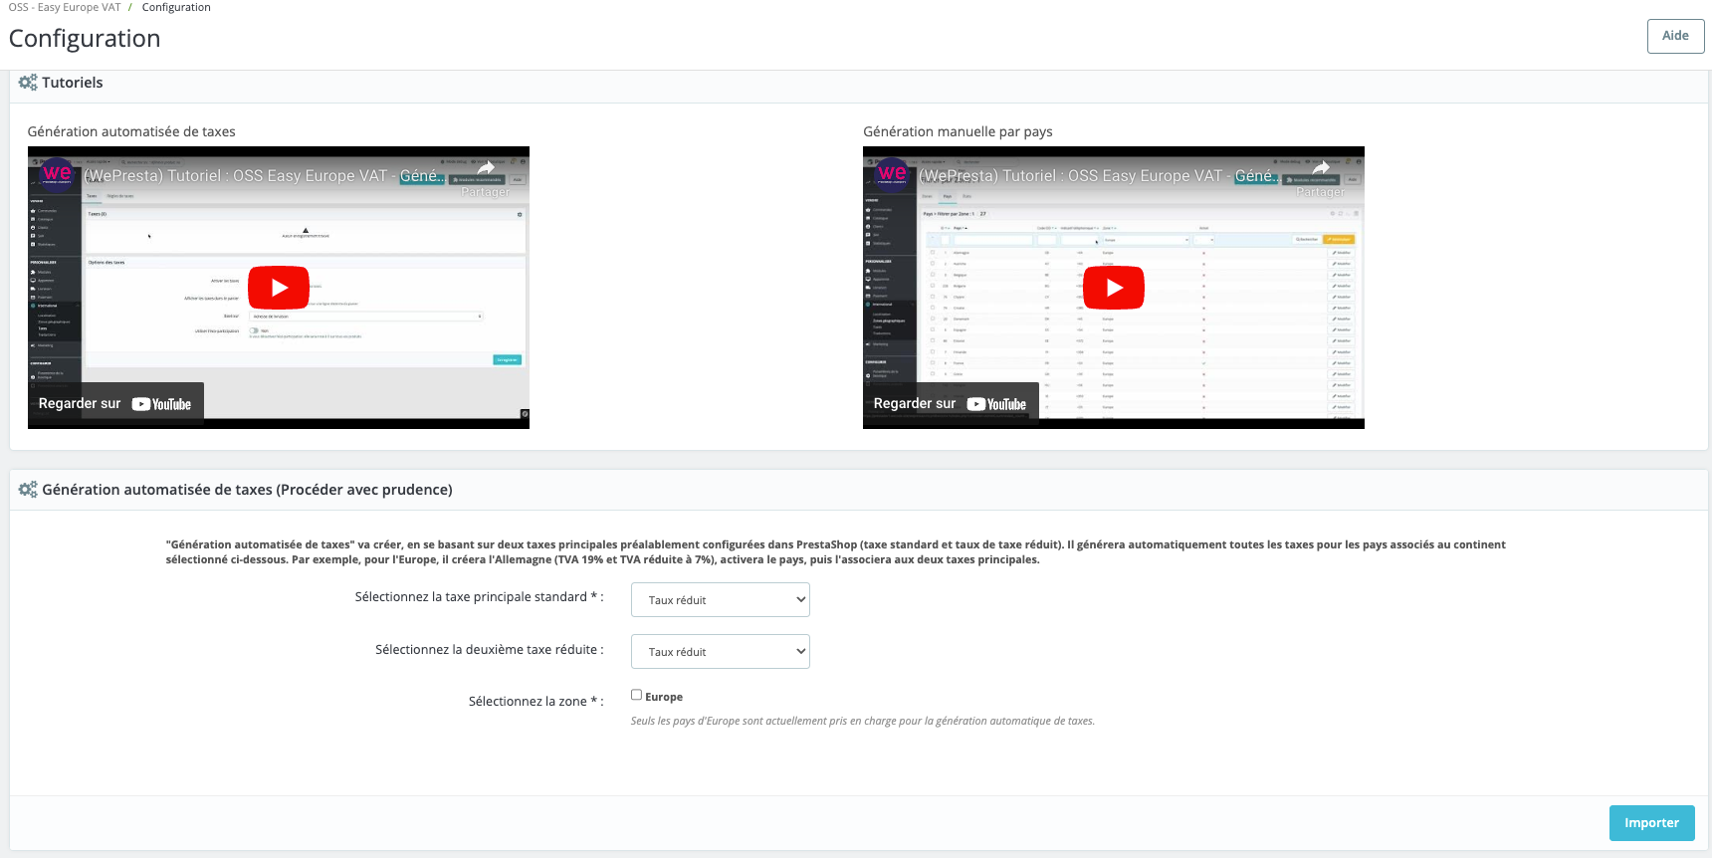Click the 'Génération automatisée de taxes' label above the left video
1712x858 pixels.
131,131
